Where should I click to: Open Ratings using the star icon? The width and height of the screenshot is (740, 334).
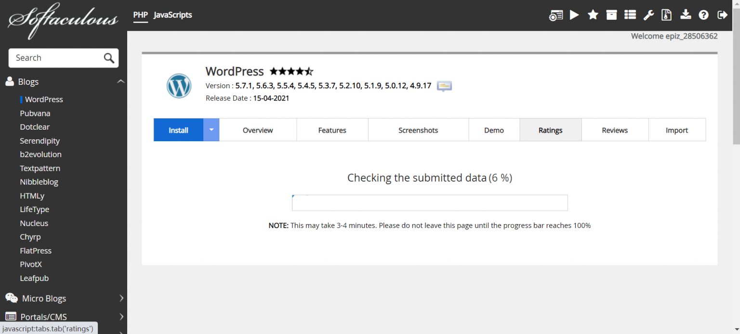point(593,15)
